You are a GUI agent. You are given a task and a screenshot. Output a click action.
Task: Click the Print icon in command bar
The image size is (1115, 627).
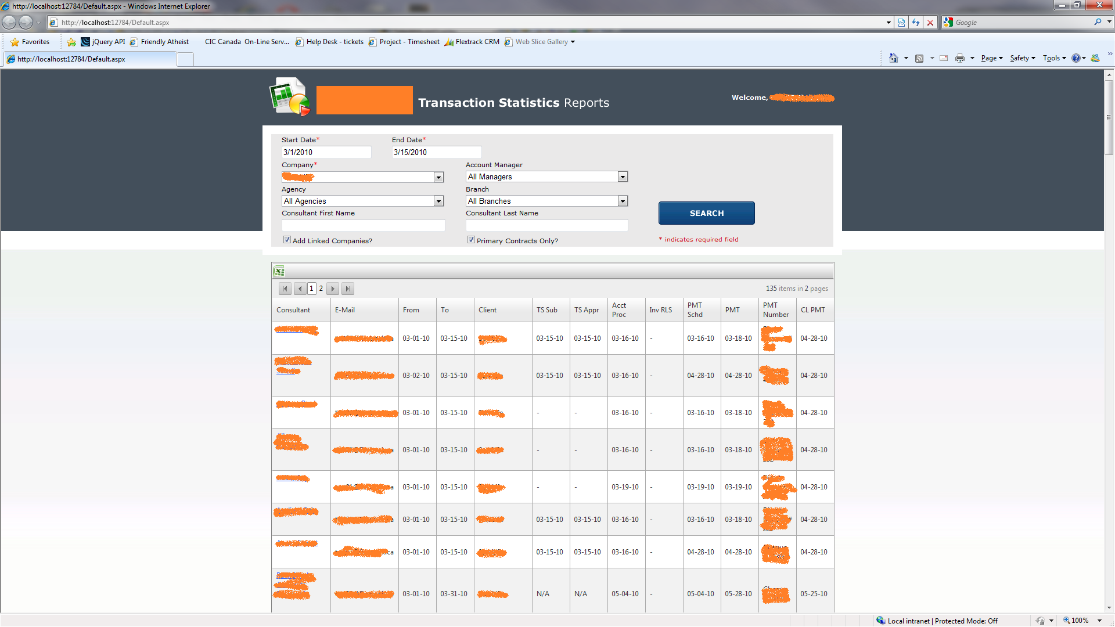(959, 58)
